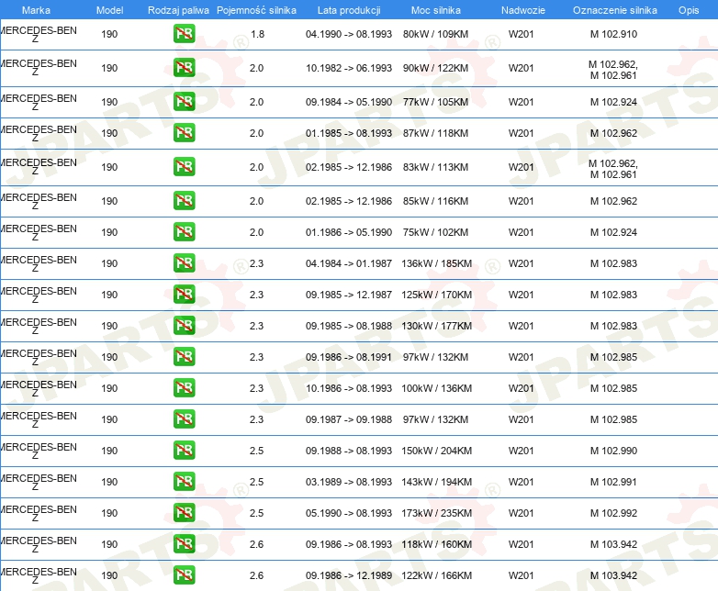Image resolution: width=718 pixels, height=591 pixels.
Task: Click power value 125kW / 170KM
Action: tap(436, 295)
